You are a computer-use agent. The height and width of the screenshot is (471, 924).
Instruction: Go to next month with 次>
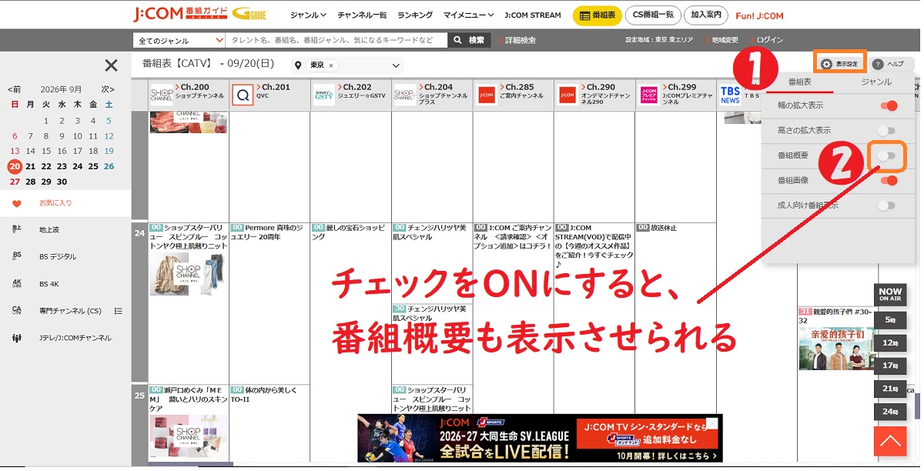click(108, 89)
